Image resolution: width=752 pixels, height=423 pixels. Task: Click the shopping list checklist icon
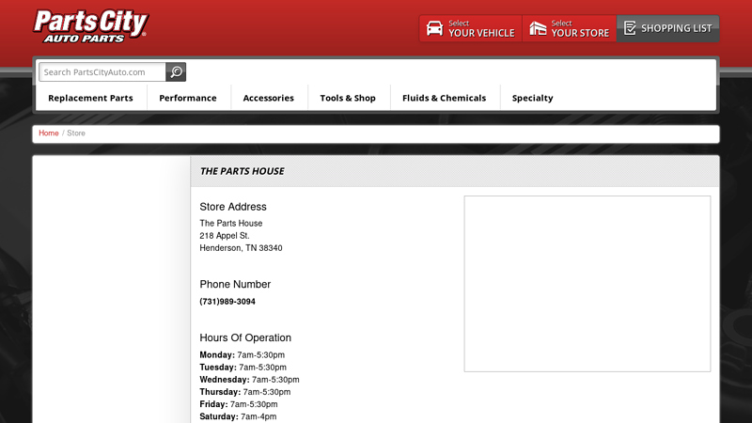[x=630, y=28]
